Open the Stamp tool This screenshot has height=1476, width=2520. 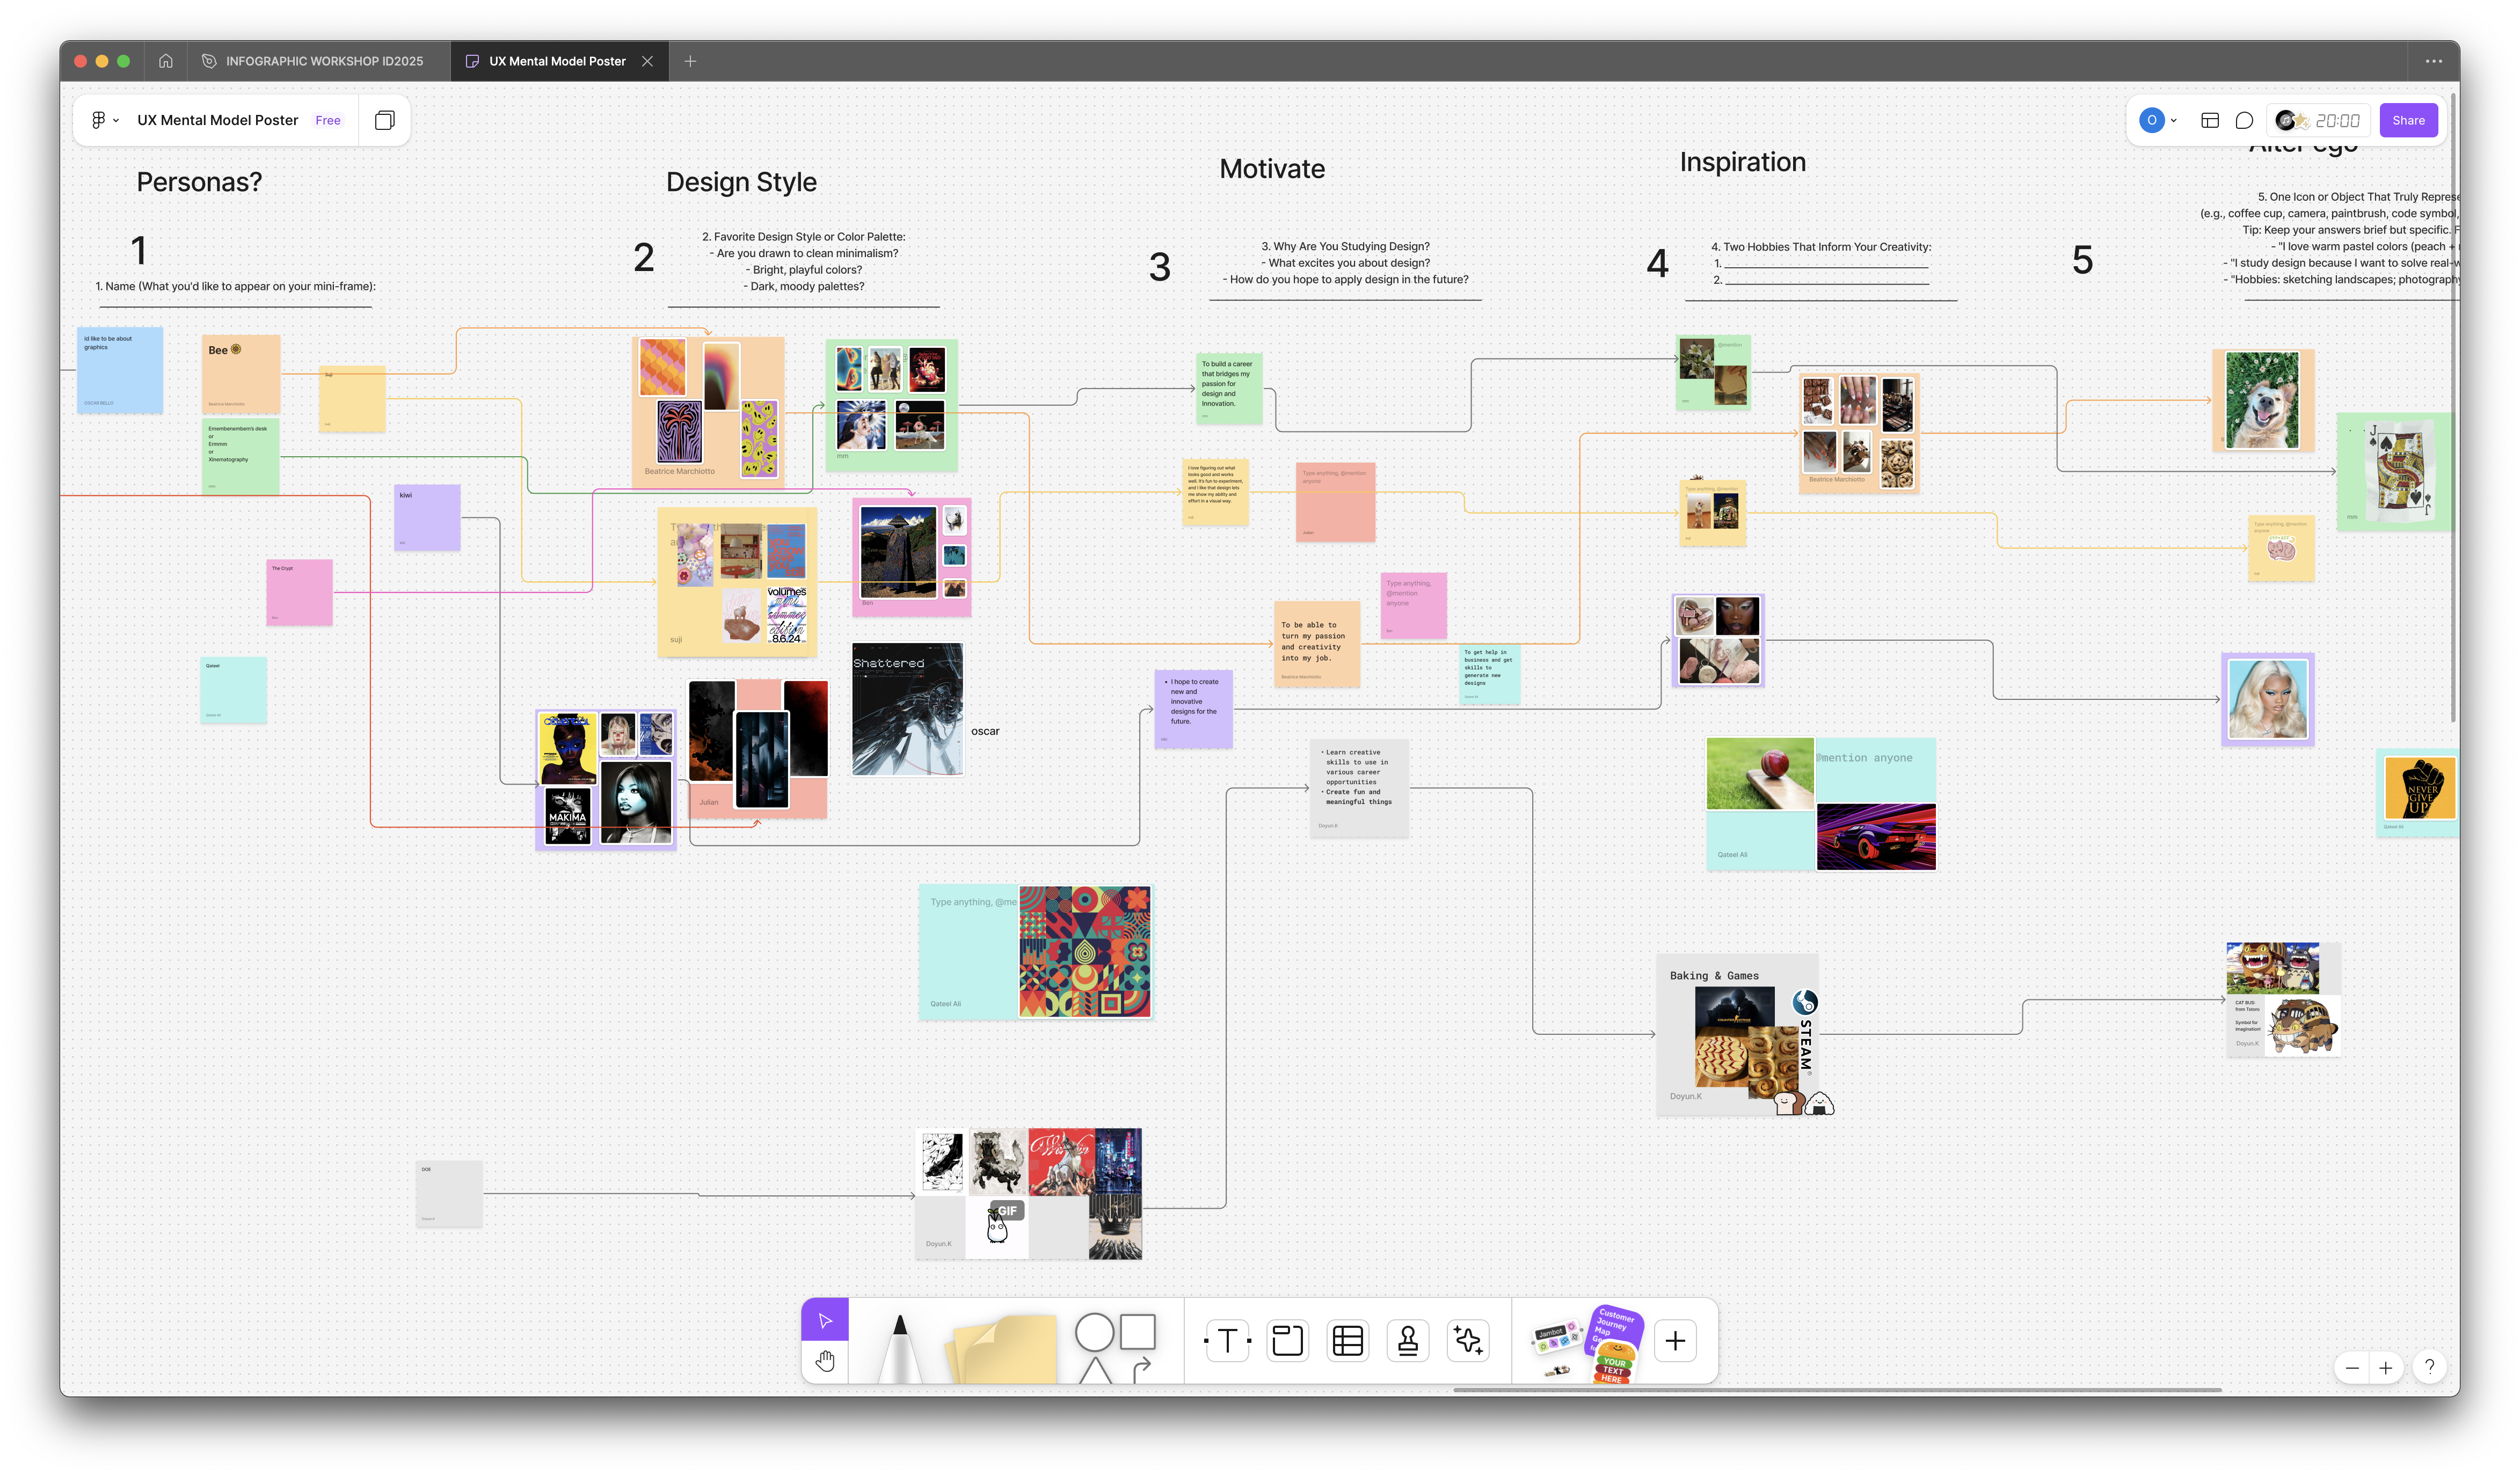coord(1408,1340)
